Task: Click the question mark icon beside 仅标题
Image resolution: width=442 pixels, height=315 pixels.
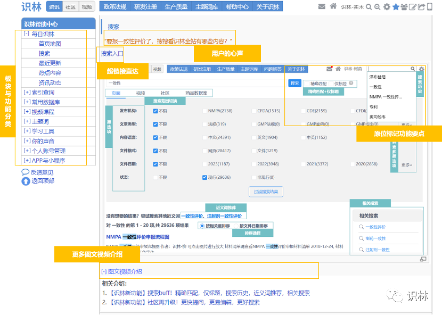Action: coord(351,83)
